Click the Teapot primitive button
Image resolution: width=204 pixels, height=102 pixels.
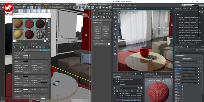pyautogui.click(x=97, y=36)
